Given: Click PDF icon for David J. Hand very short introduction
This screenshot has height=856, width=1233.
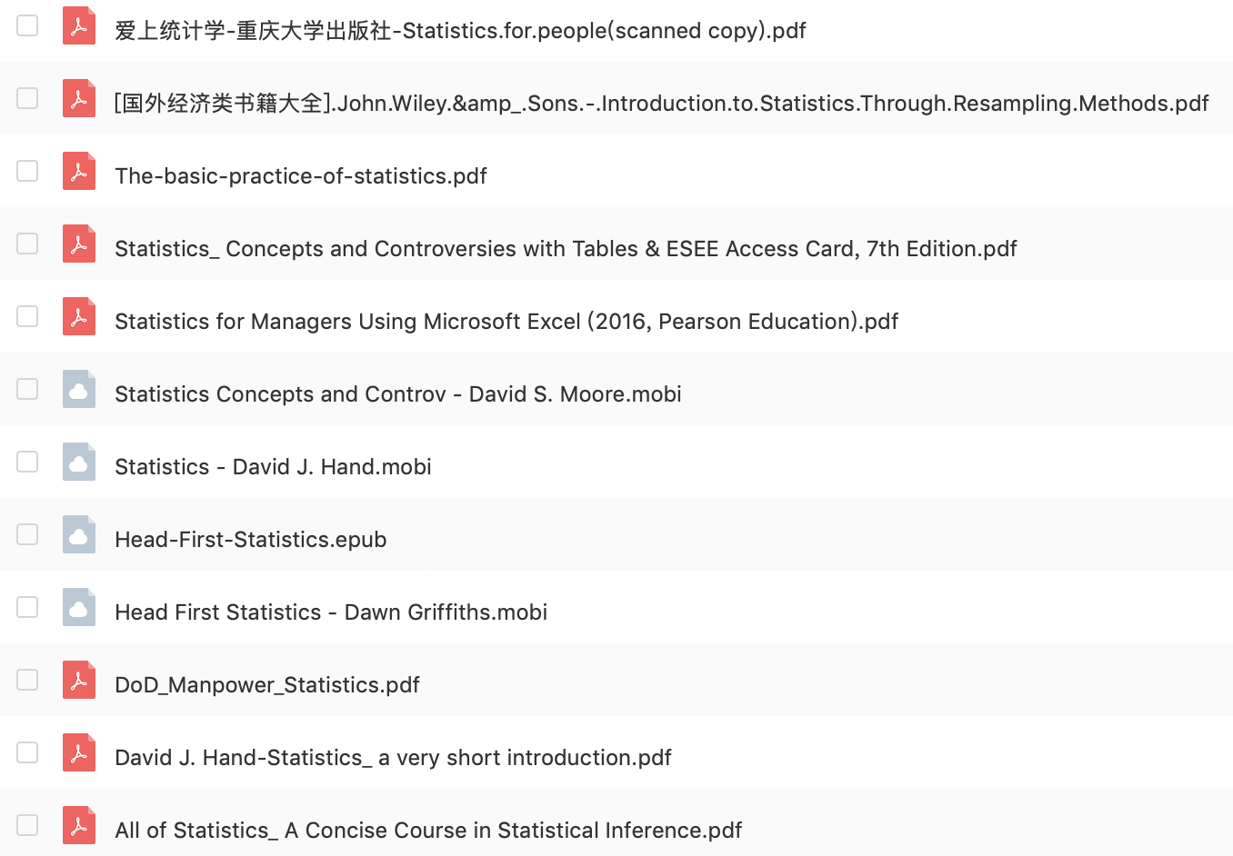Looking at the screenshot, I should click(79, 752).
